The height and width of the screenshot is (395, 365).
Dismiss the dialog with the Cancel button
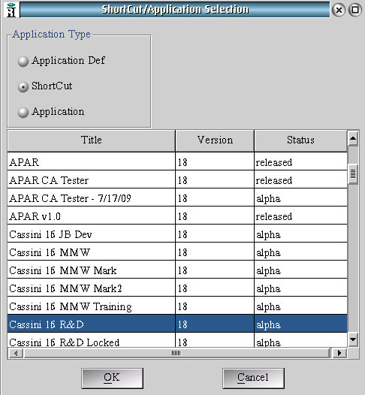253,378
